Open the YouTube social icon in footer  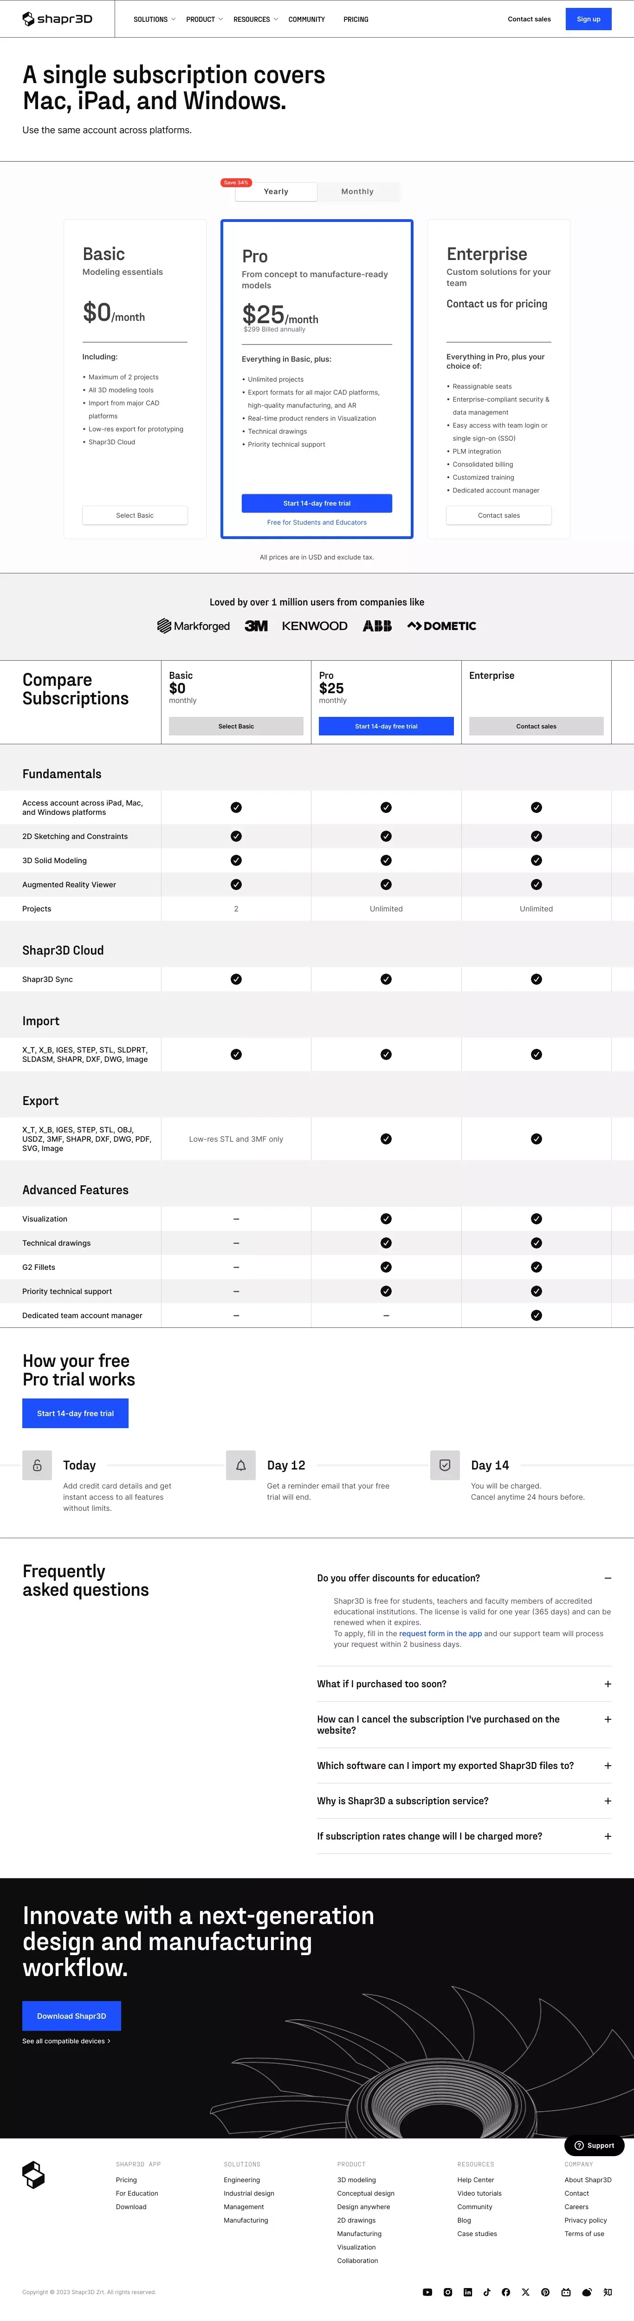click(x=428, y=2291)
